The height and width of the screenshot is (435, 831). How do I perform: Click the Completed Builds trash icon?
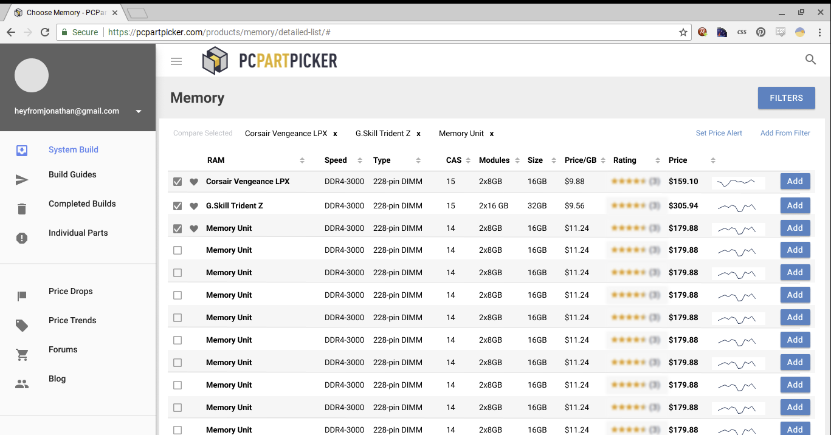click(22, 209)
